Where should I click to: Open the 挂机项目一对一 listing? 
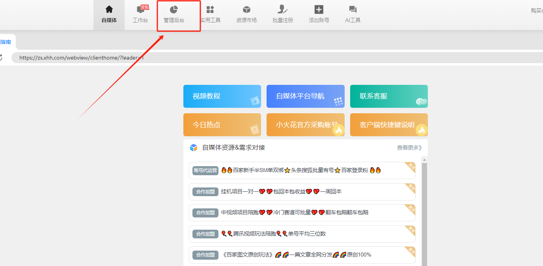[302, 191]
